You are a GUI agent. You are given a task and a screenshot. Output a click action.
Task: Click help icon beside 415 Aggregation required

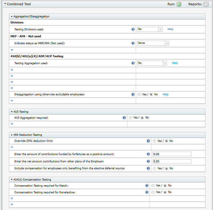pyautogui.click(x=124, y=118)
